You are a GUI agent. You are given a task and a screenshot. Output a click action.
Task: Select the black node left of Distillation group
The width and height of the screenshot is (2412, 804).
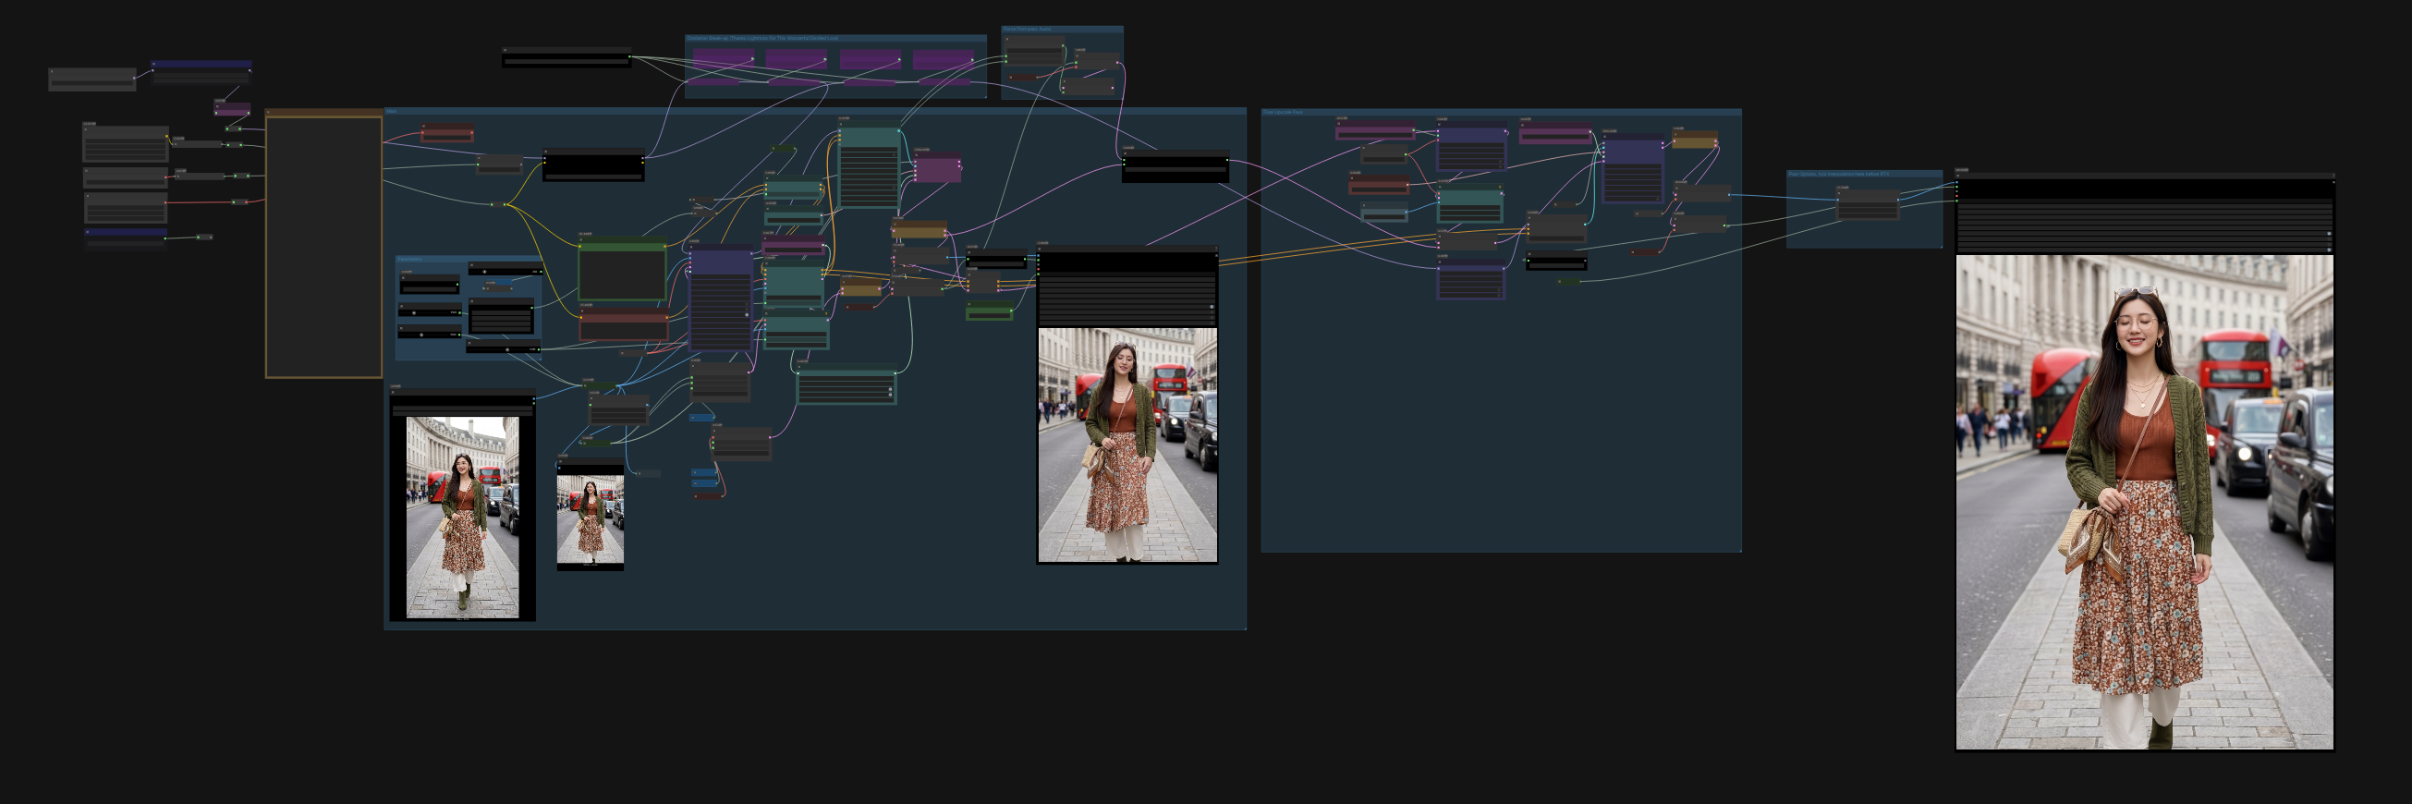(x=566, y=58)
